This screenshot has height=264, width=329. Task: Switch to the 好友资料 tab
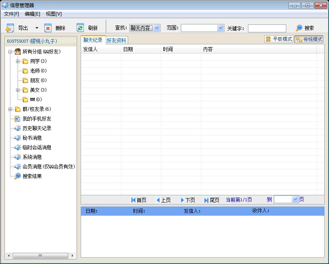(x=116, y=40)
